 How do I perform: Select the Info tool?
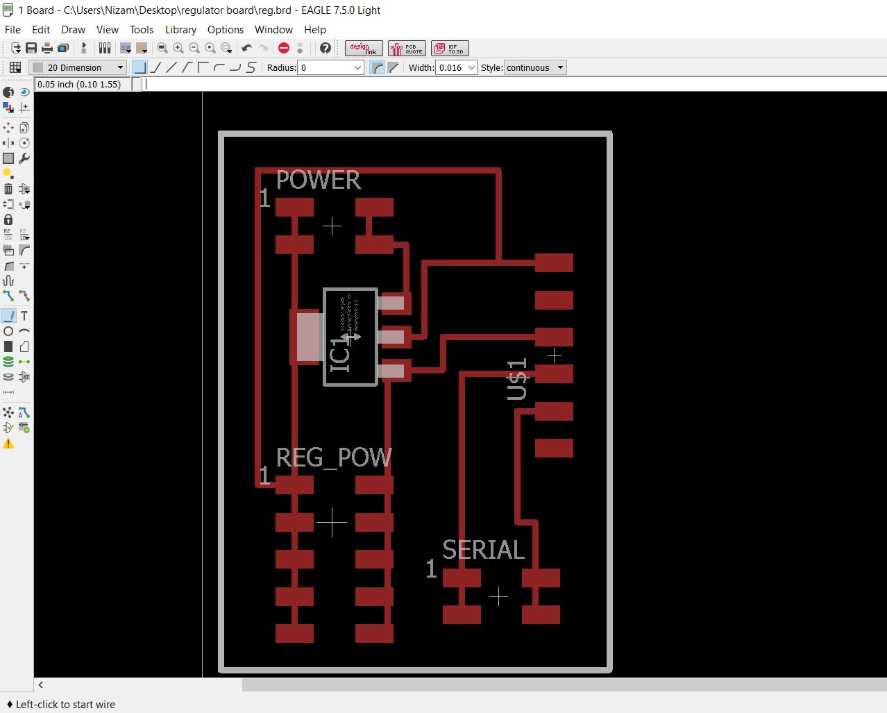[x=8, y=92]
